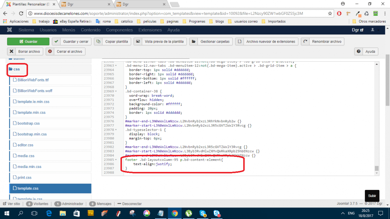Click the Aplicaciones apps grid icon
The image size is (390, 219).
pyautogui.click(x=5, y=21)
